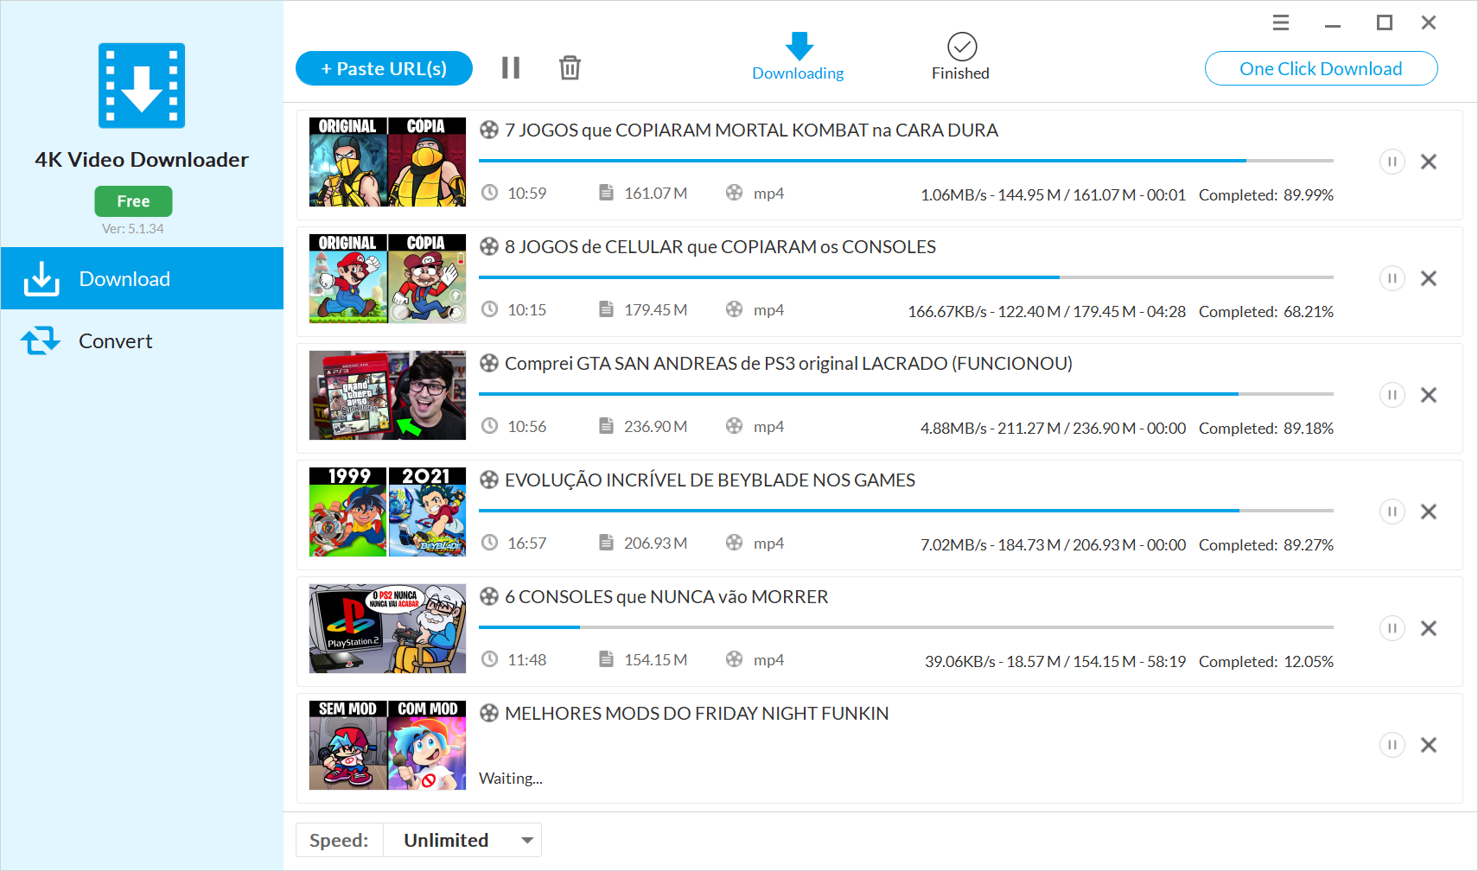Select Convert in the sidebar
Image resolution: width=1478 pixels, height=871 pixels.
(x=142, y=340)
